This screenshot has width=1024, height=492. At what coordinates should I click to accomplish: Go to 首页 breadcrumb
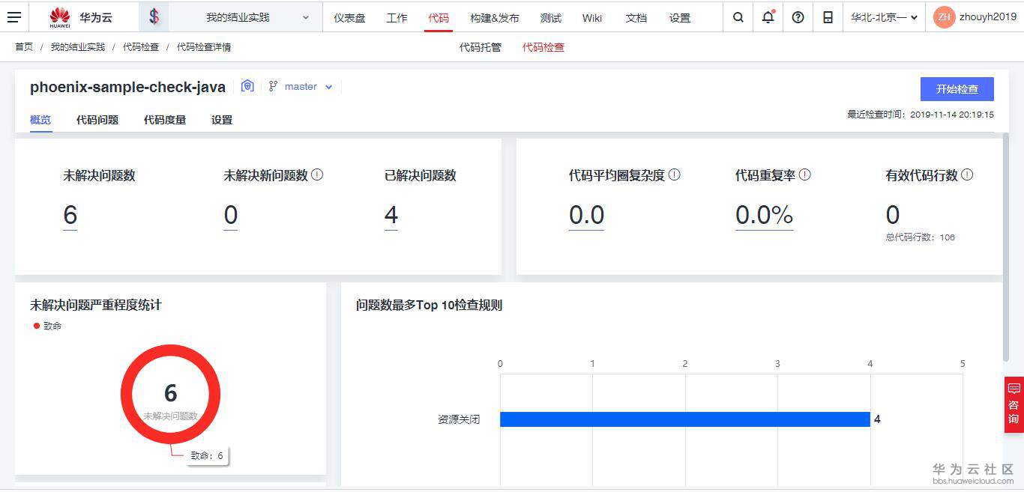point(24,47)
